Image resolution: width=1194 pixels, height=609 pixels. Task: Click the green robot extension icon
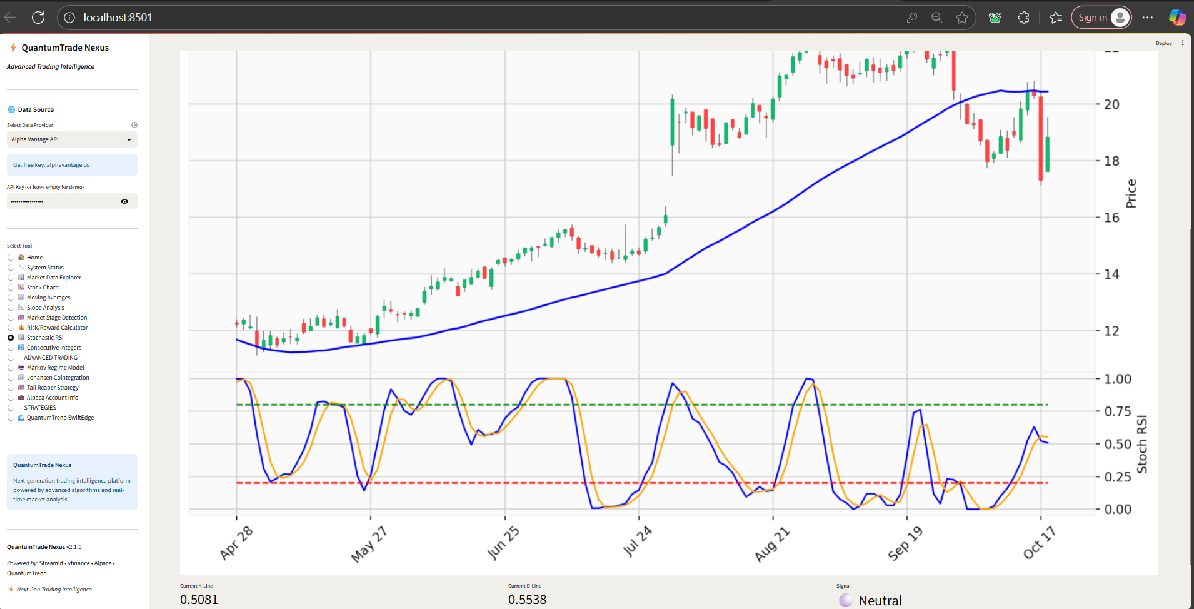(995, 18)
